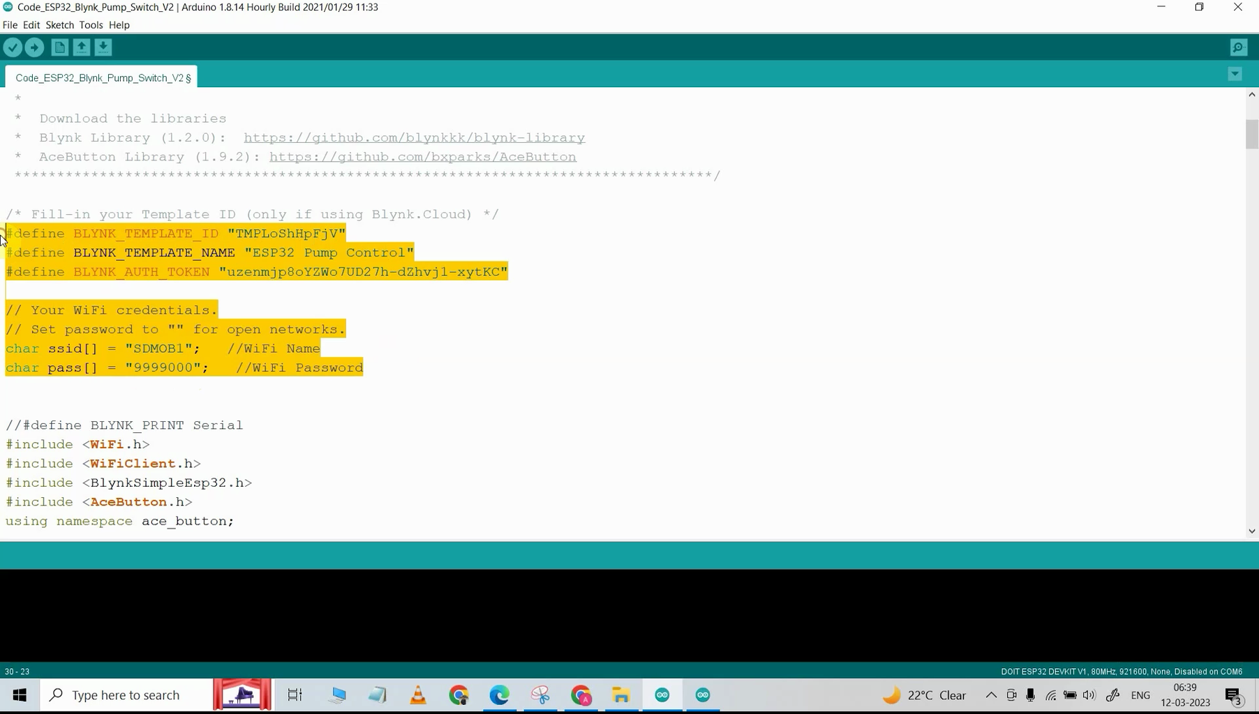
Task: Open the sketch tabs dropdown menu
Action: 1234,73
